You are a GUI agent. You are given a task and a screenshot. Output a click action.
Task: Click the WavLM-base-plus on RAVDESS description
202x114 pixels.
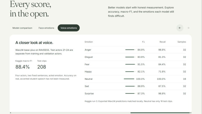[44, 52]
